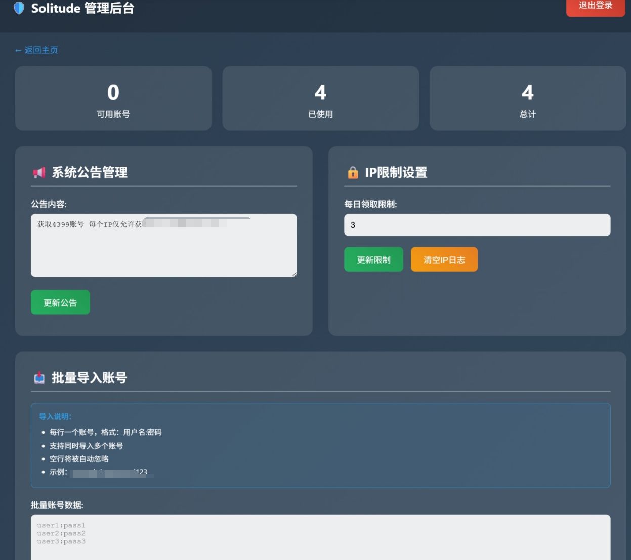Click the 每日领取限制 number input field
The width and height of the screenshot is (631, 560).
[477, 225]
